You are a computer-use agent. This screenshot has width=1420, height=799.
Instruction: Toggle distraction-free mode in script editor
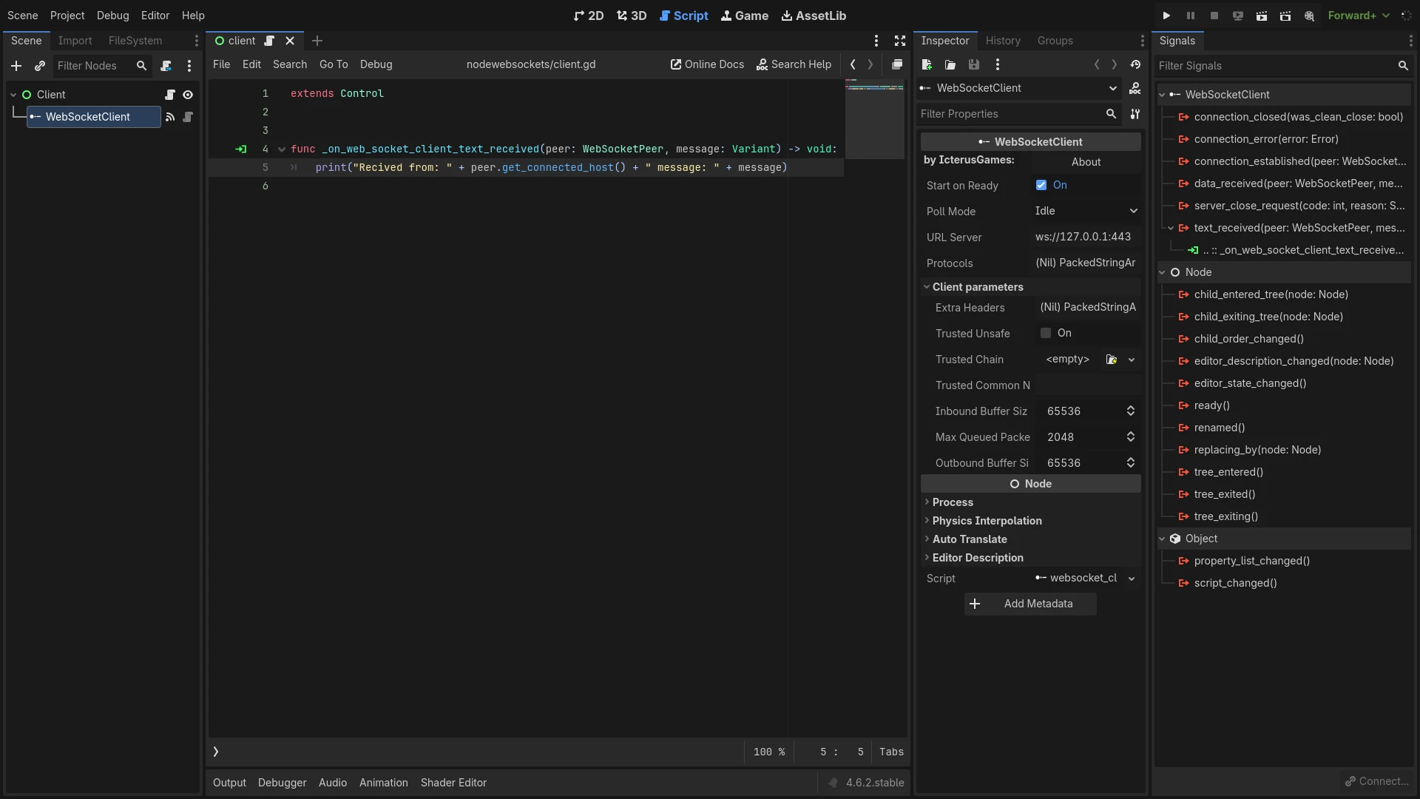900,41
